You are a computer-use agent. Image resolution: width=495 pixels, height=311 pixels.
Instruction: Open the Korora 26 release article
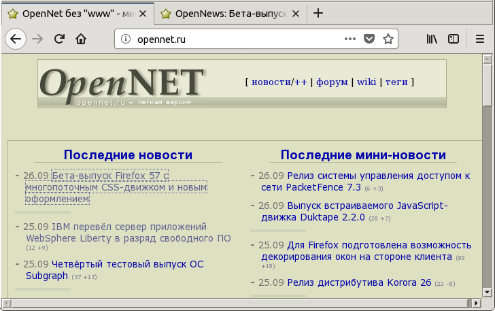359,282
